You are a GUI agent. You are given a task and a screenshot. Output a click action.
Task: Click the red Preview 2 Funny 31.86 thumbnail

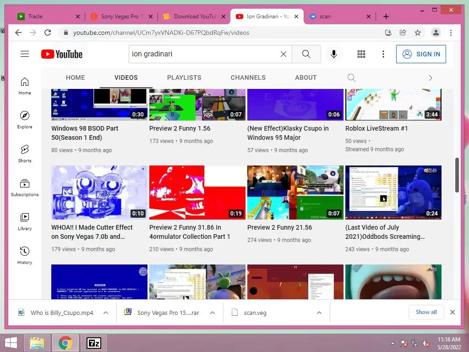(x=197, y=192)
